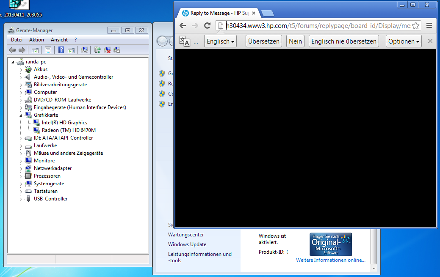The width and height of the screenshot is (440, 277).
Task: Select the Laufwerke row
Action: (x=45, y=145)
